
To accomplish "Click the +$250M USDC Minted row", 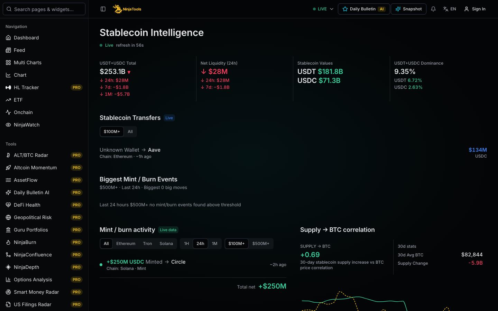I will point(193,265).
